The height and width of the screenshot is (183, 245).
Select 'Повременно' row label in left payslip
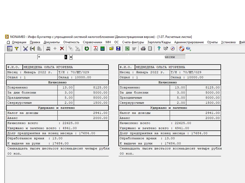18,87
